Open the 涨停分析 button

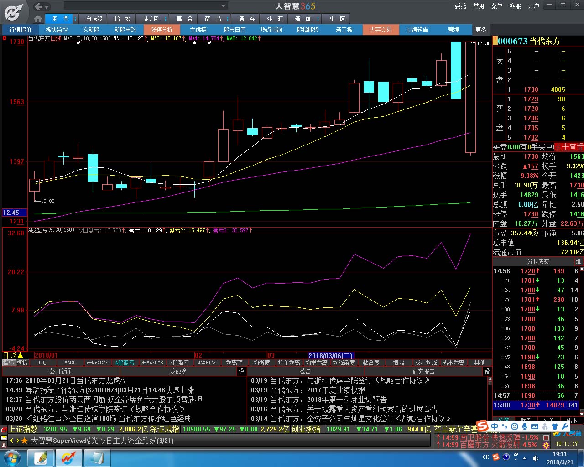click(x=162, y=30)
